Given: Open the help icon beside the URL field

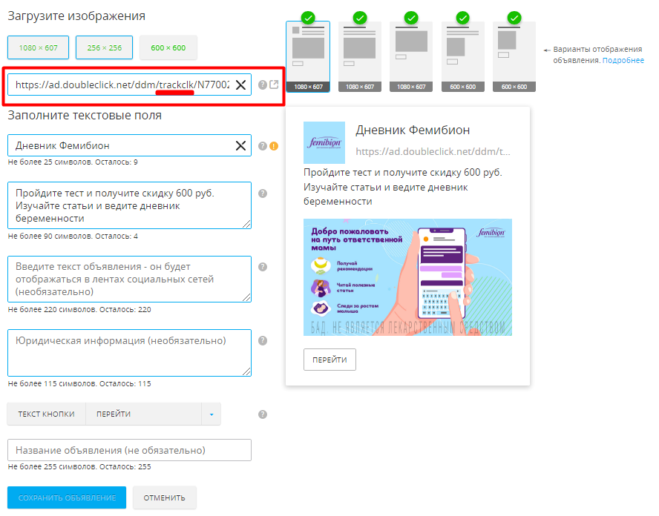Looking at the screenshot, I should pyautogui.click(x=263, y=85).
